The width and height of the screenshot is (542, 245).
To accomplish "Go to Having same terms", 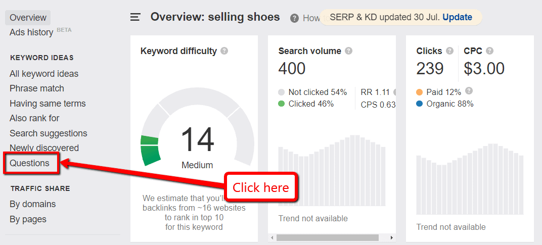I will point(48,104).
